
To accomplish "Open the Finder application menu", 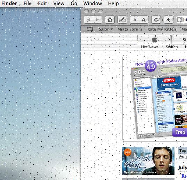I will tap(9, 3).
